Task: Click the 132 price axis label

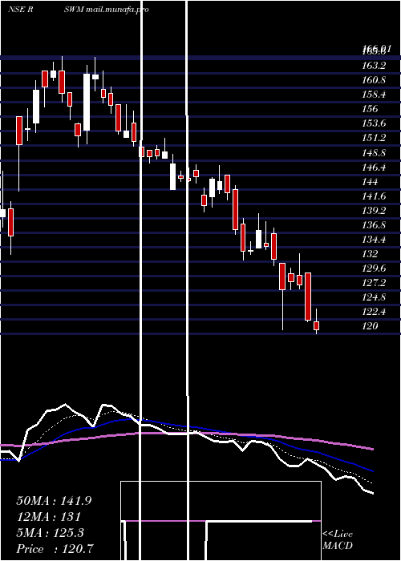Action: (371, 254)
